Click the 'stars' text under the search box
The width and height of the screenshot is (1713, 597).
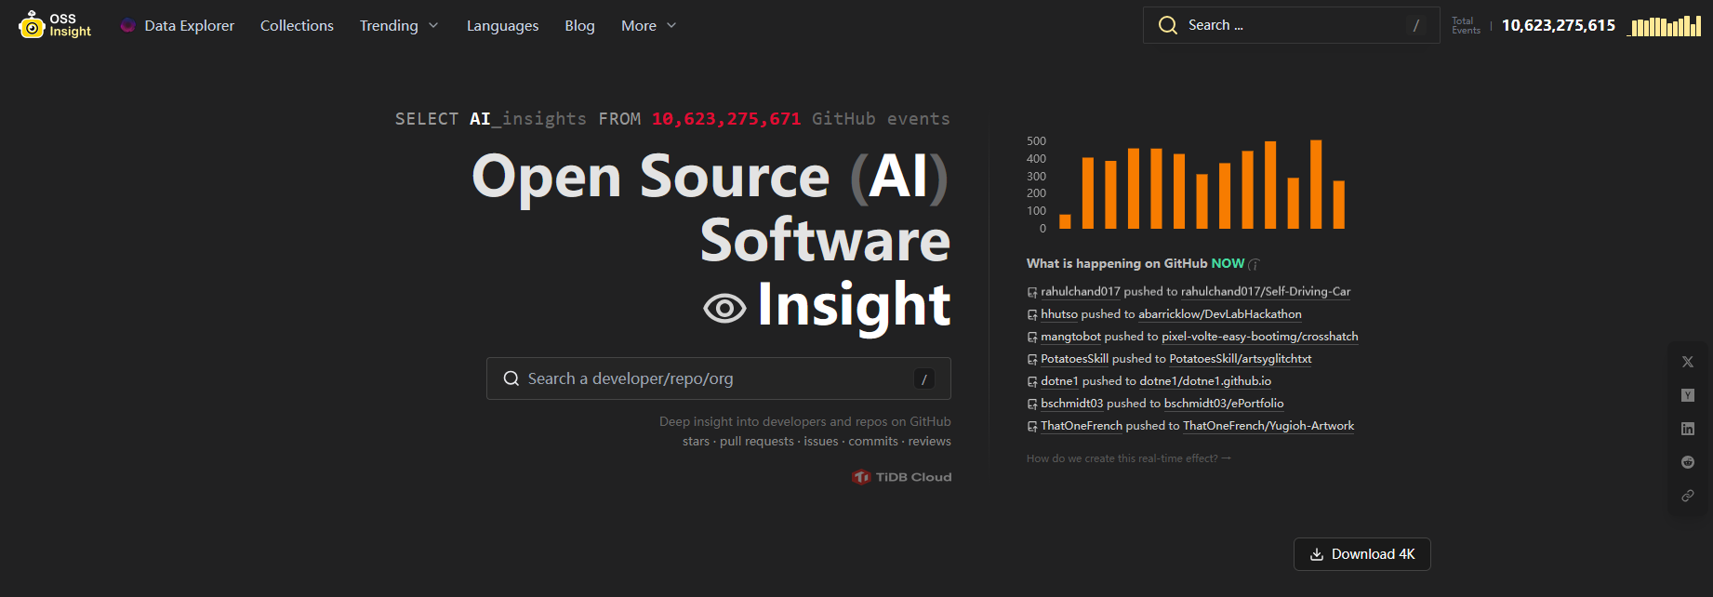coord(696,442)
